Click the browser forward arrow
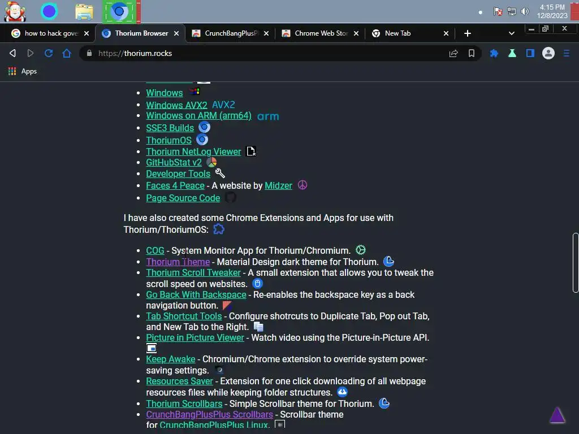 (x=31, y=54)
